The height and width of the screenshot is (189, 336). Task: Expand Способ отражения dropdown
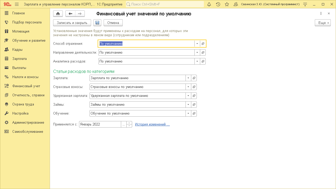197,44
